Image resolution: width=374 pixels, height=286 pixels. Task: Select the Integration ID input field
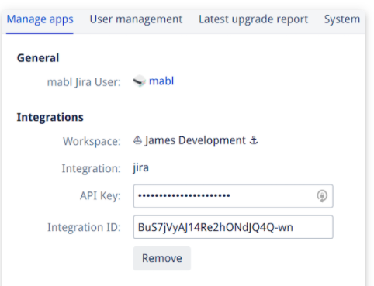pyautogui.click(x=233, y=227)
